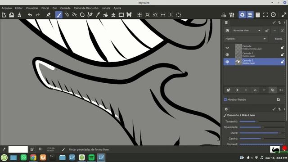Save the document via toolbar icon
Image resolution: width=288 pixels, height=162 pixels.
19,15
